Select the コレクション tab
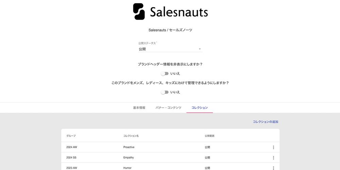This screenshot has height=170, width=340. (x=200, y=108)
